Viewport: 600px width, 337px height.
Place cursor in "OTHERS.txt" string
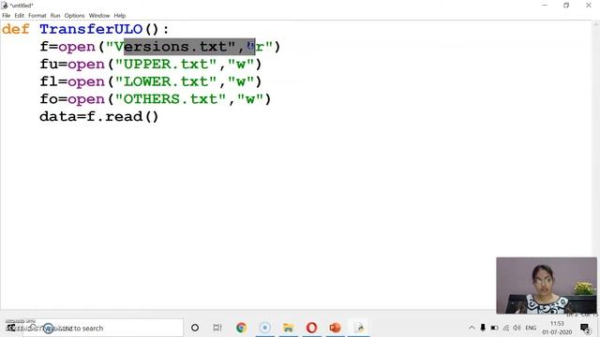(x=171, y=99)
